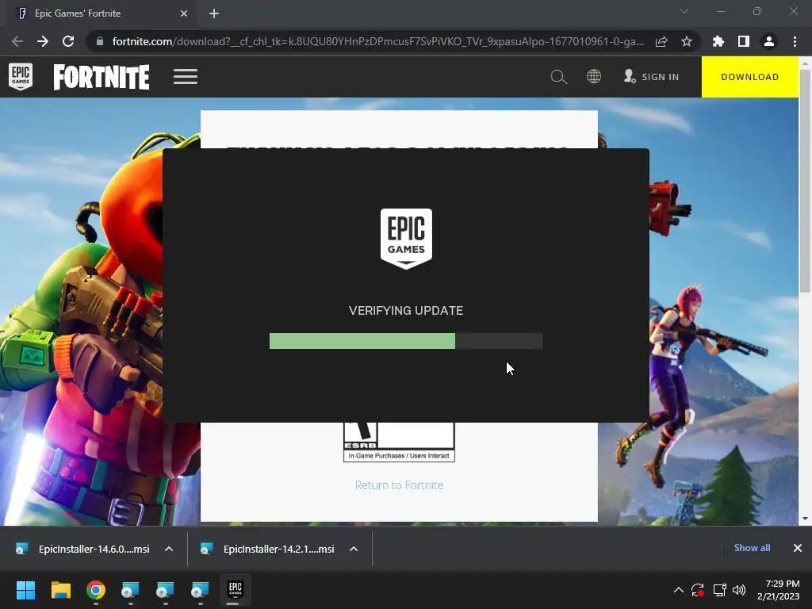Click the address bar URL field
Screen dimensions: 812x609
[x=378, y=41]
